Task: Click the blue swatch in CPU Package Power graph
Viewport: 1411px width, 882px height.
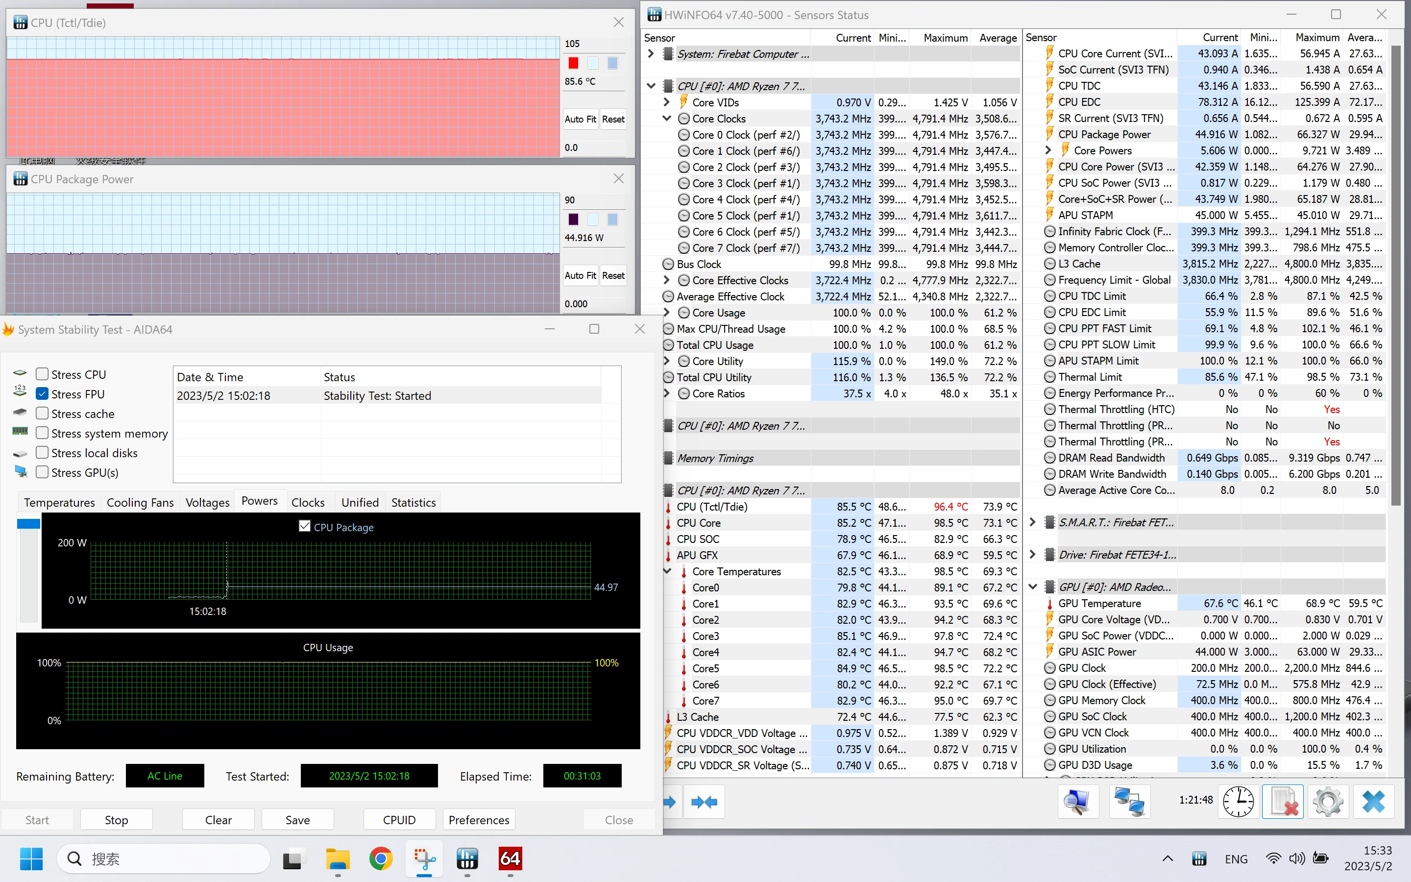Action: tap(612, 220)
